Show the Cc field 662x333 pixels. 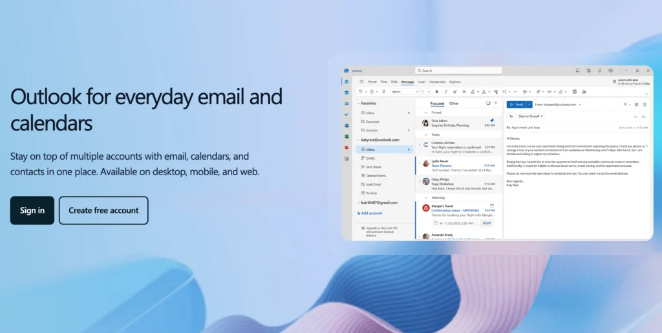tap(635, 116)
